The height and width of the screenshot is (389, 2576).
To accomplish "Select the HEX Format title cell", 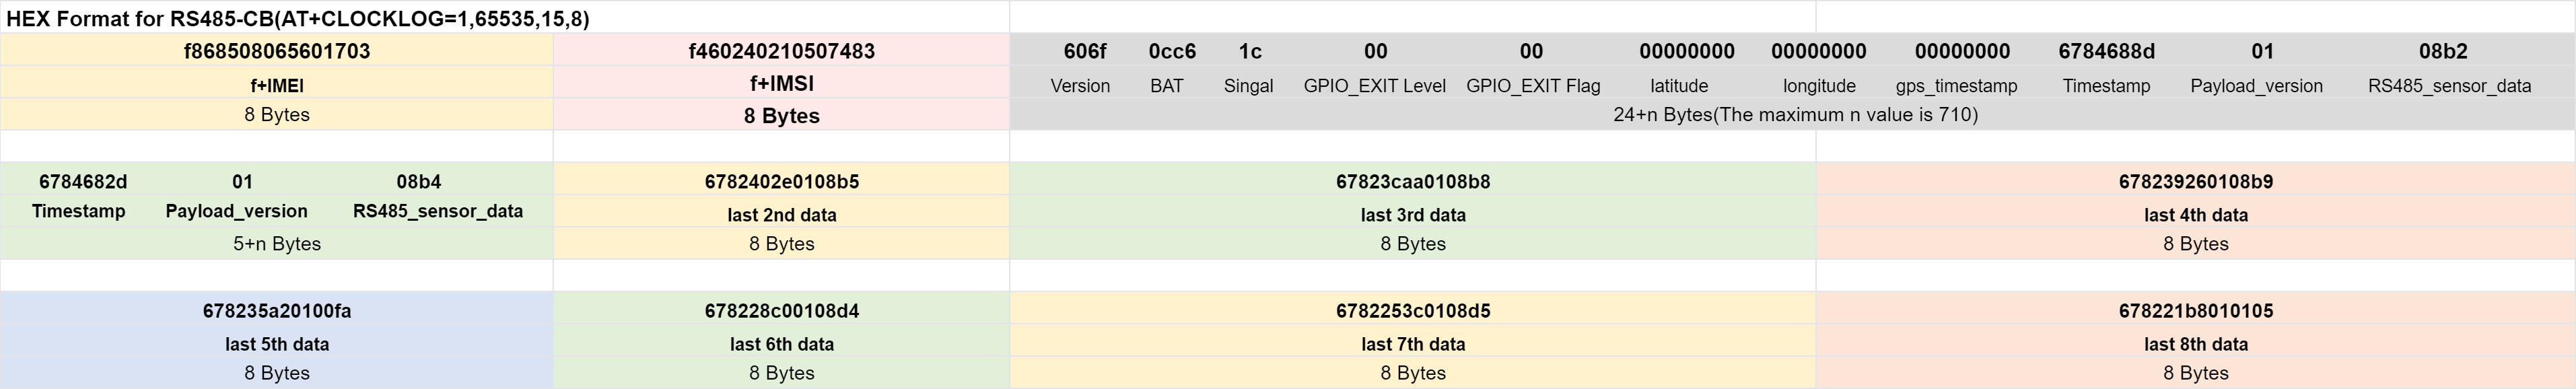I will (505, 18).
